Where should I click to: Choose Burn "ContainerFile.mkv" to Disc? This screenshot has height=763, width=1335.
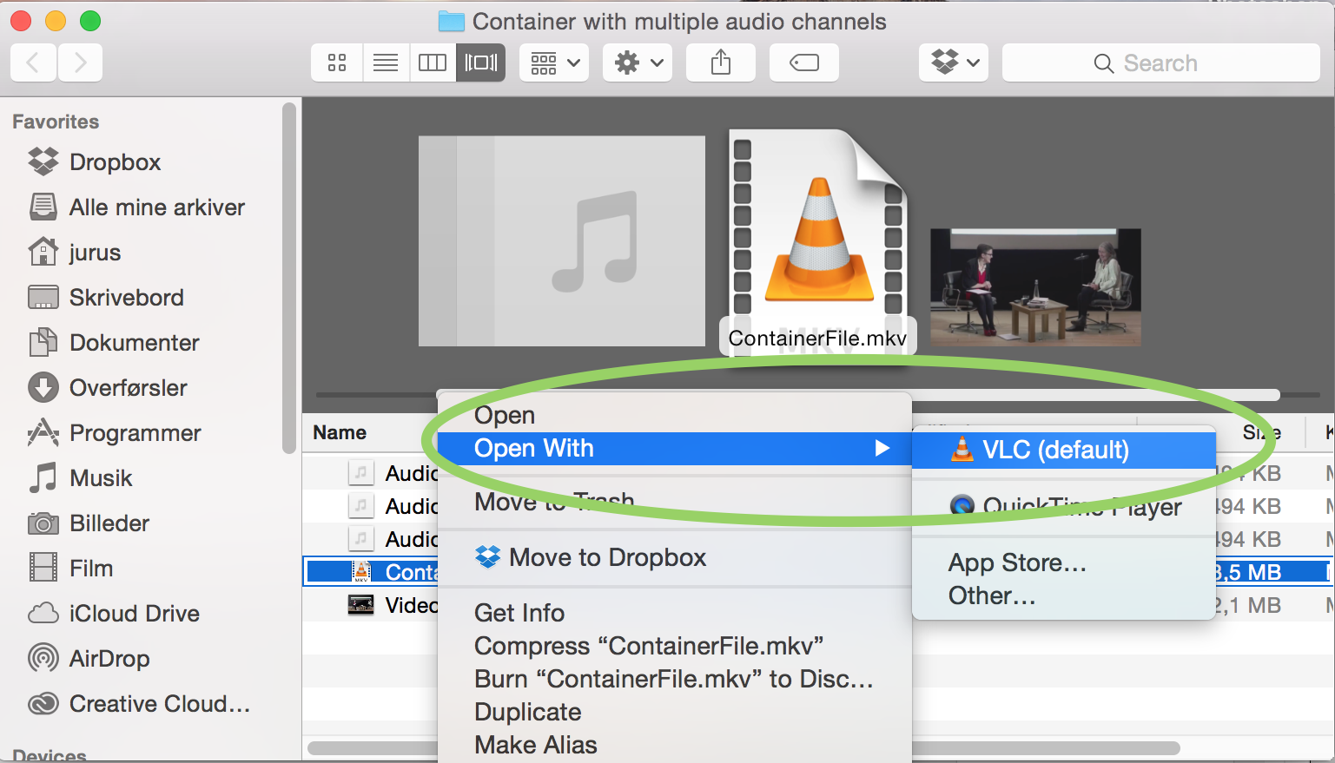(674, 679)
